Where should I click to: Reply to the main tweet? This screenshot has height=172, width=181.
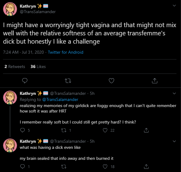(x=25, y=81)
